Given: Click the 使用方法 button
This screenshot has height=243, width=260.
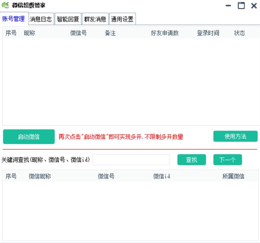Looking at the screenshot, I should pyautogui.click(x=235, y=136).
